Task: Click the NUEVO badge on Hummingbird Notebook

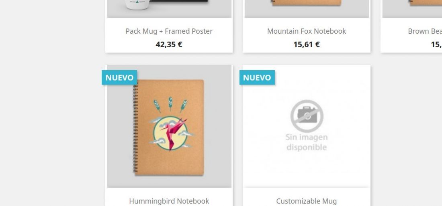Action: 119,78
